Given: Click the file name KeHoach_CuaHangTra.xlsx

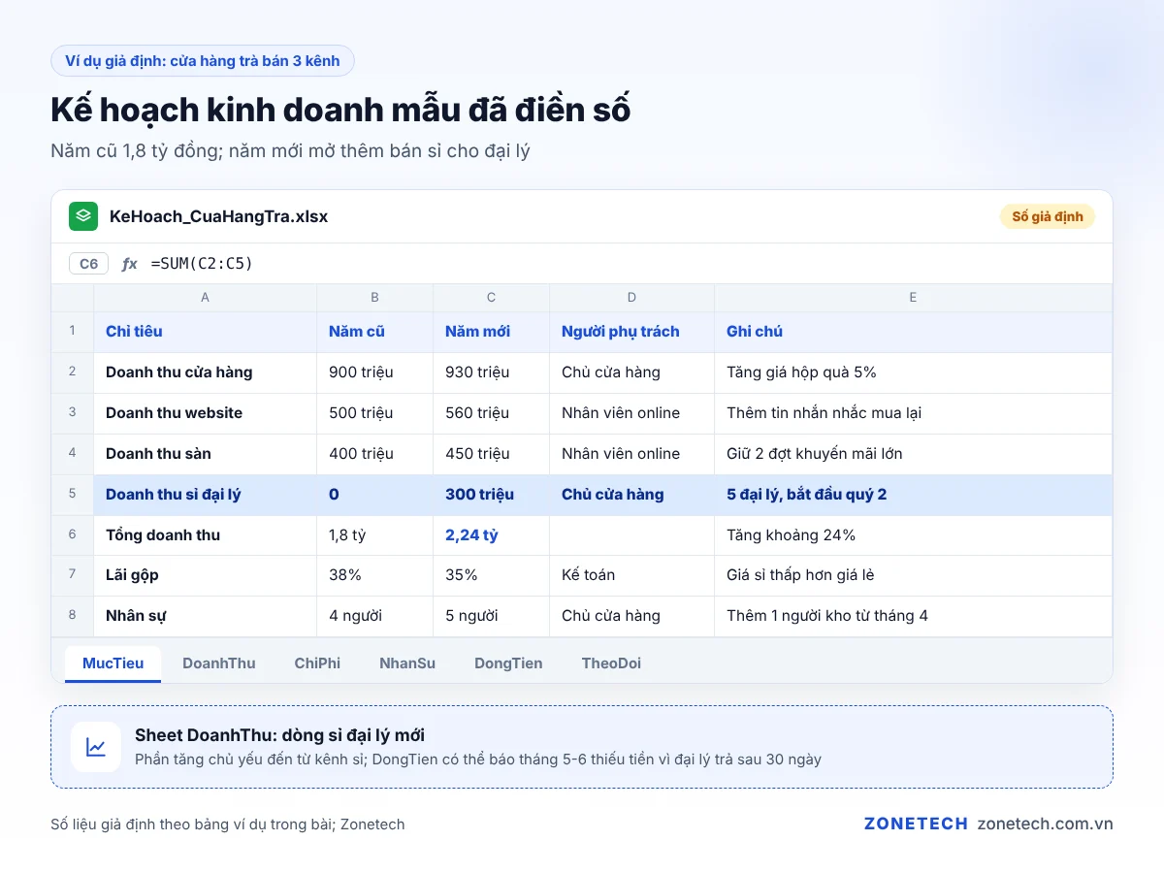Looking at the screenshot, I should pyautogui.click(x=218, y=216).
